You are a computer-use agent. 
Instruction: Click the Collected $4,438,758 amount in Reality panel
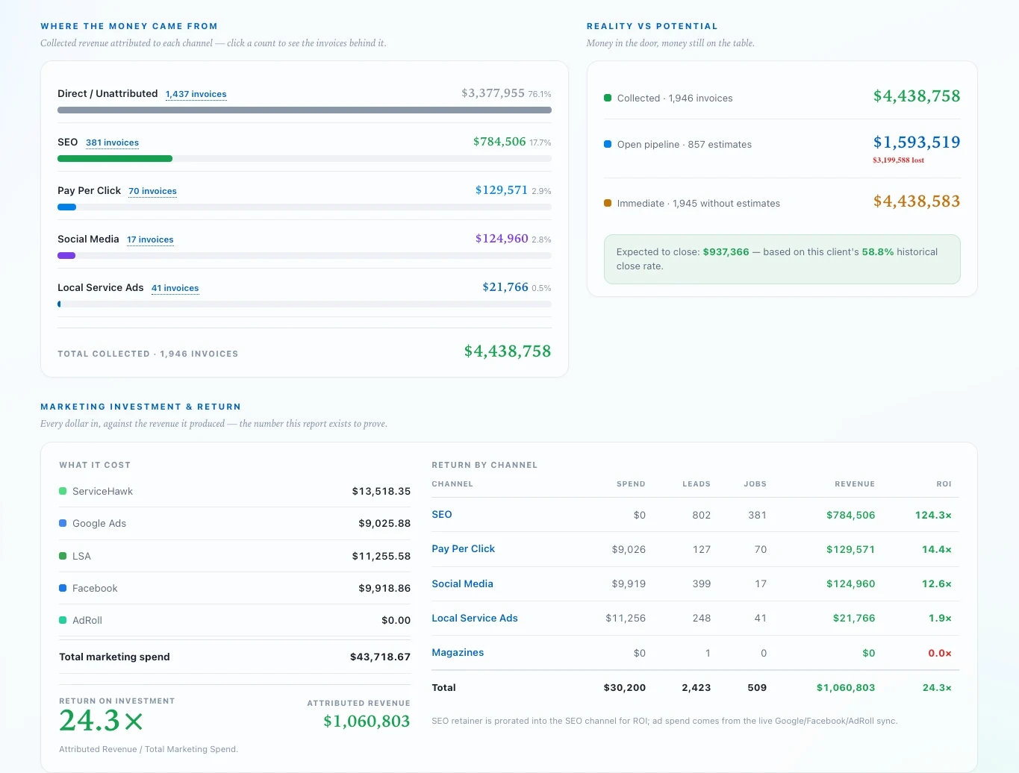coord(917,96)
